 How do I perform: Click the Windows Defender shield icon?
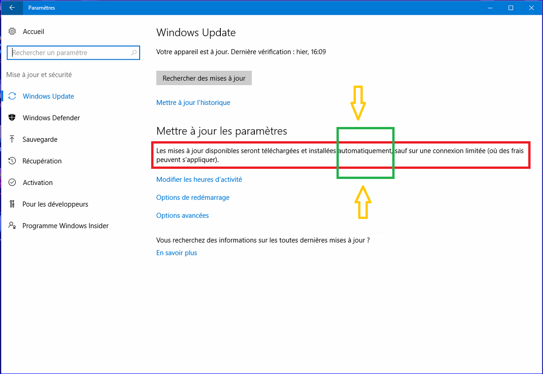pos(12,117)
